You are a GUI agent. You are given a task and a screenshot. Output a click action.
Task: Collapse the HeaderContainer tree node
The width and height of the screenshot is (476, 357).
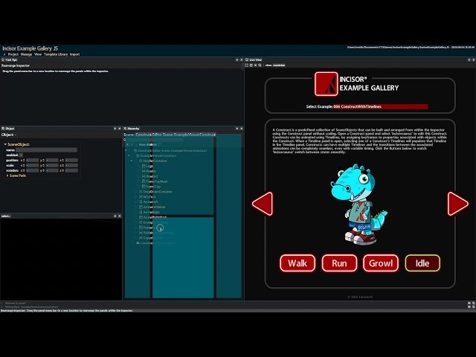(132, 161)
